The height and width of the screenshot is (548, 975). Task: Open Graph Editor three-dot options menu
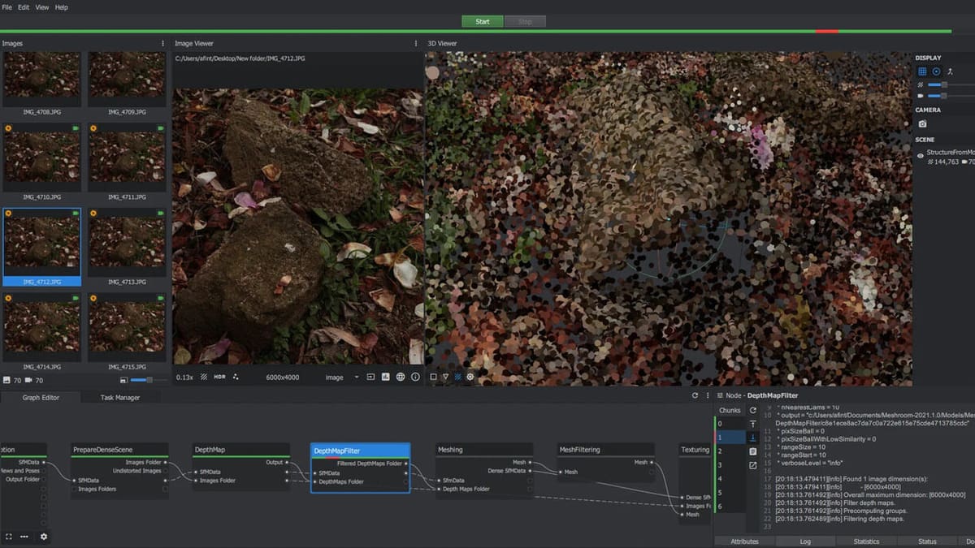tap(707, 395)
